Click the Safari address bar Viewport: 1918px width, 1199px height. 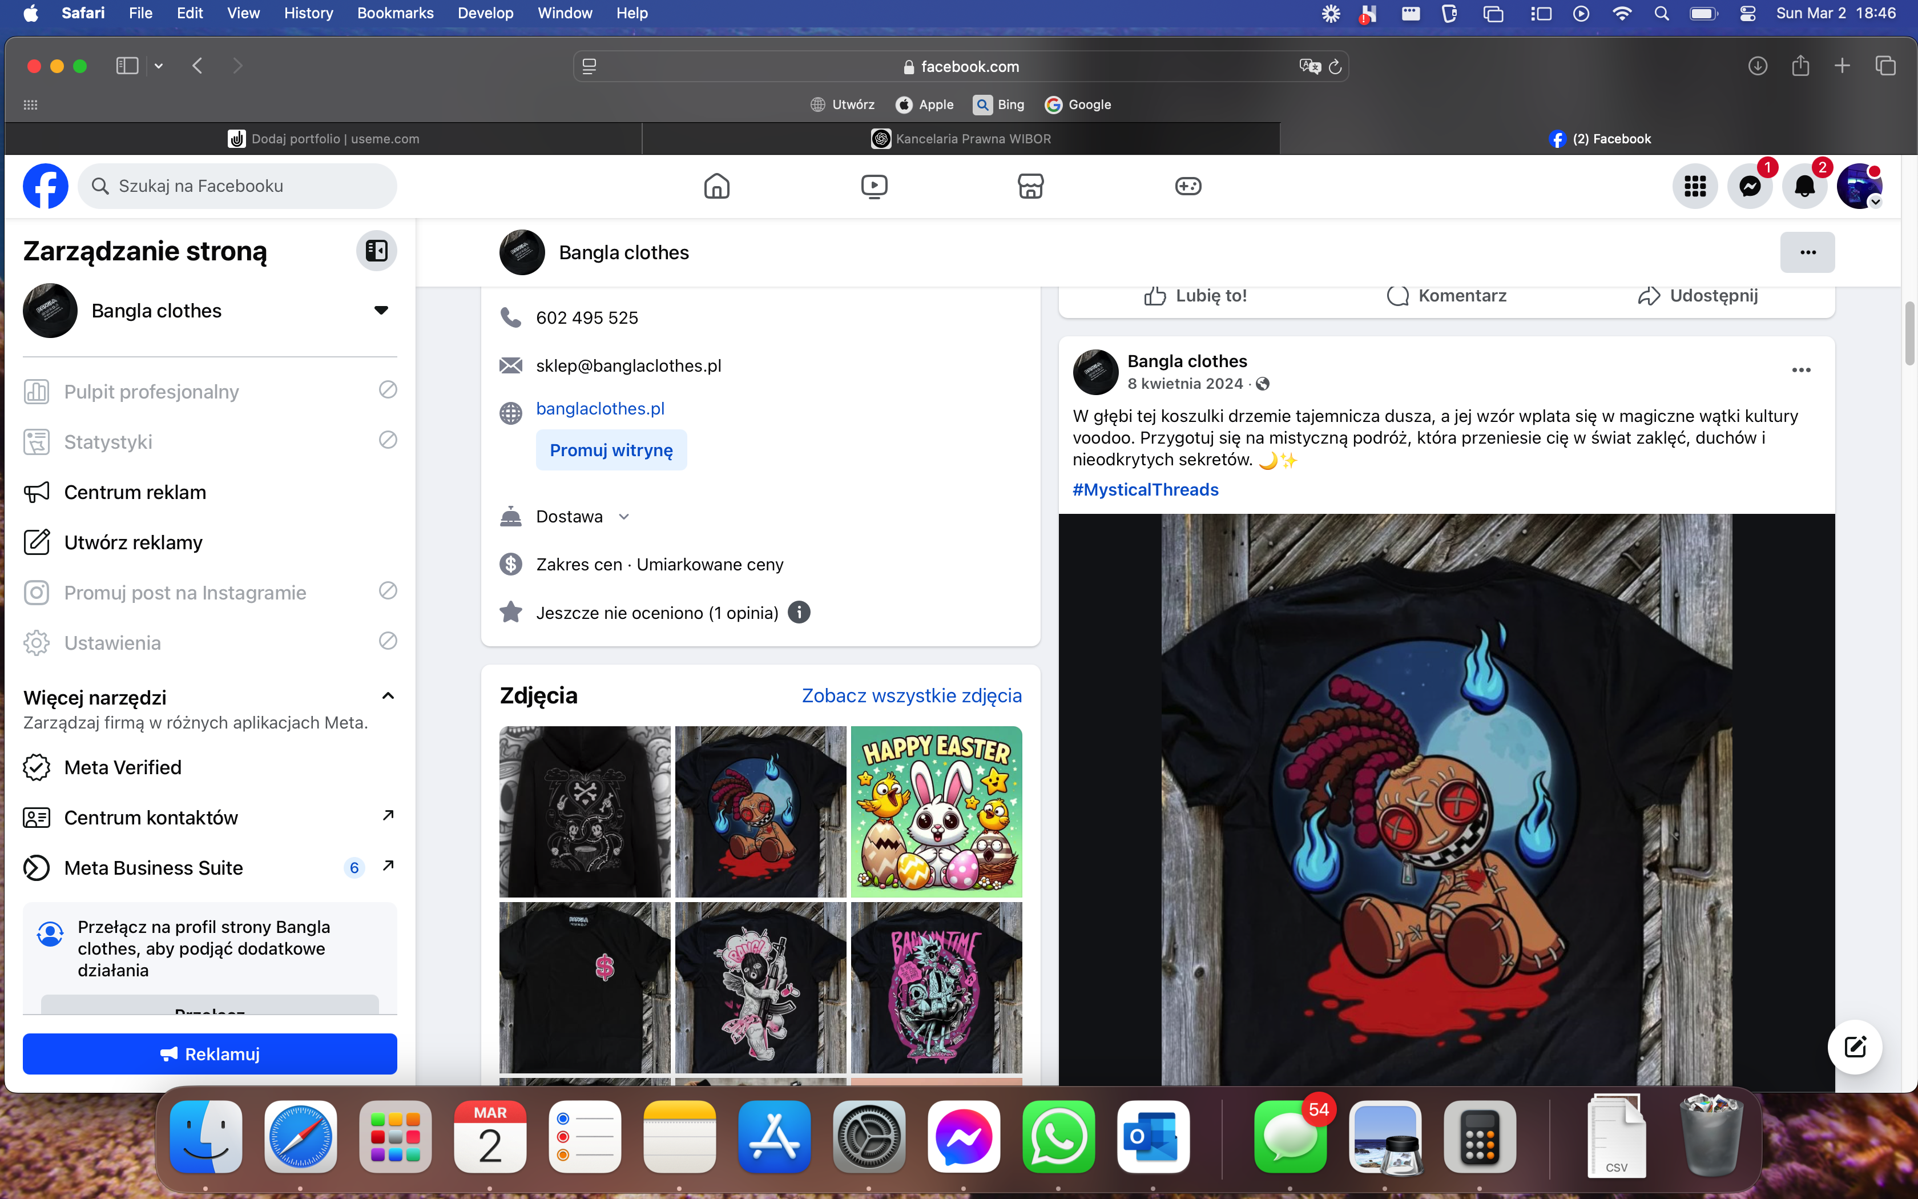tap(961, 67)
